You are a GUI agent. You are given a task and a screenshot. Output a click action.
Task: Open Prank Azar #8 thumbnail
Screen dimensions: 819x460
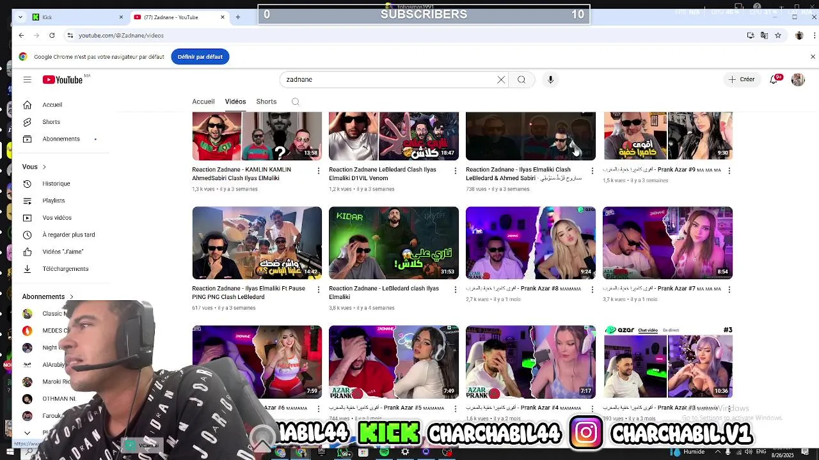(x=530, y=243)
